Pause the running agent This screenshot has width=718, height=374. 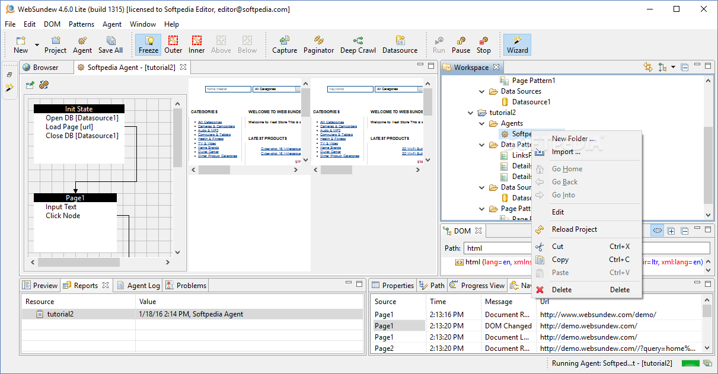pyautogui.click(x=461, y=45)
